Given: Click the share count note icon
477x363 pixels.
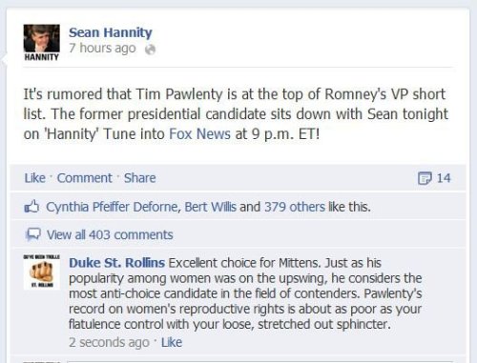Looking at the screenshot, I should [425, 178].
